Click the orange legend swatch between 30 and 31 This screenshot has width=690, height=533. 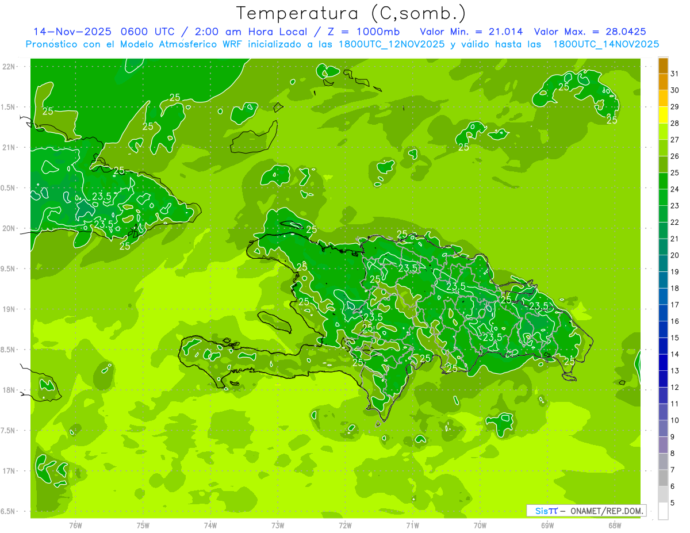[663, 82]
